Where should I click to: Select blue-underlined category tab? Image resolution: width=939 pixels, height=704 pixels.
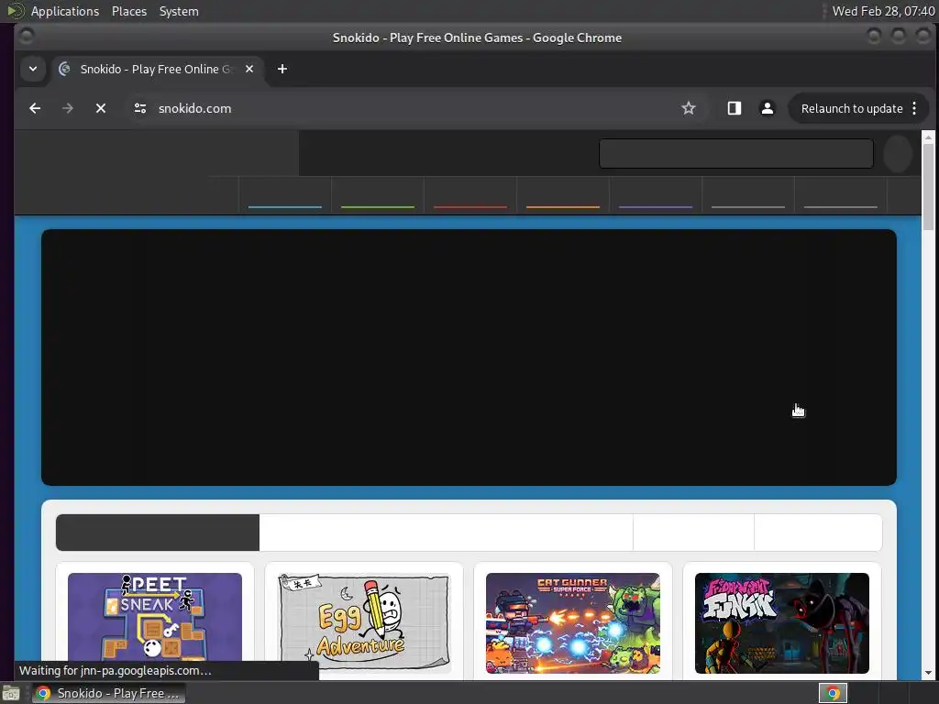coord(285,196)
